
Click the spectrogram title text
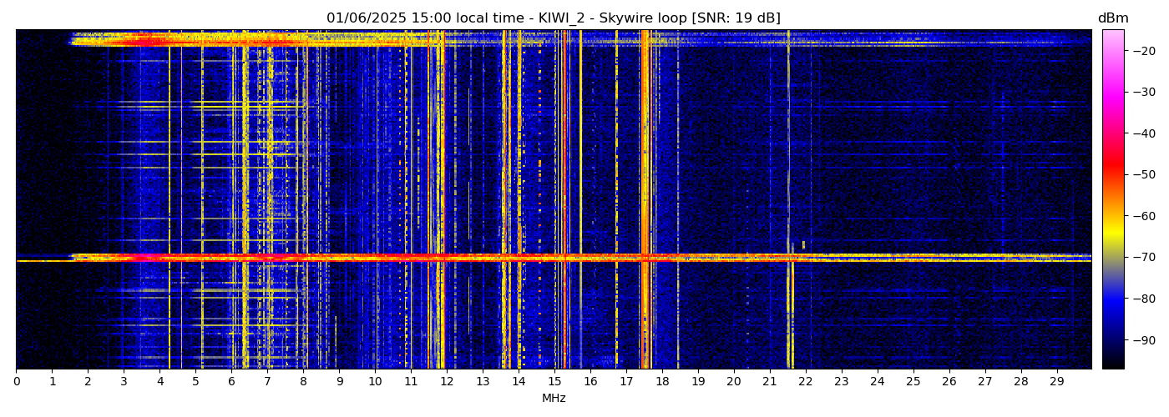553,18
